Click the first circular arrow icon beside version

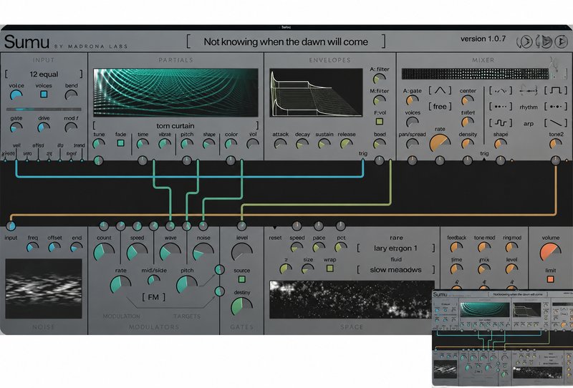(525, 42)
